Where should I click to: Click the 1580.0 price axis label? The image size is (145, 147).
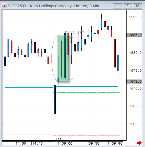pos(135,53)
